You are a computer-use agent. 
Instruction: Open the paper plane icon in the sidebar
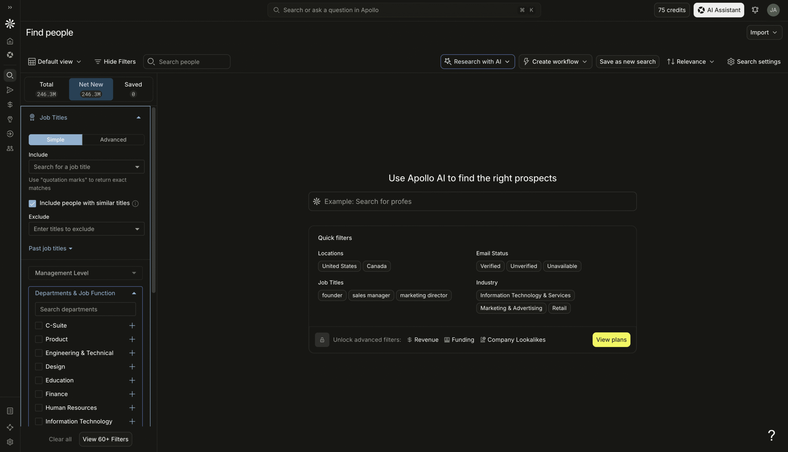[10, 90]
